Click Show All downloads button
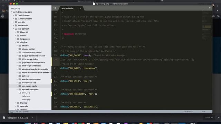The image size is (221, 124). click(209, 117)
